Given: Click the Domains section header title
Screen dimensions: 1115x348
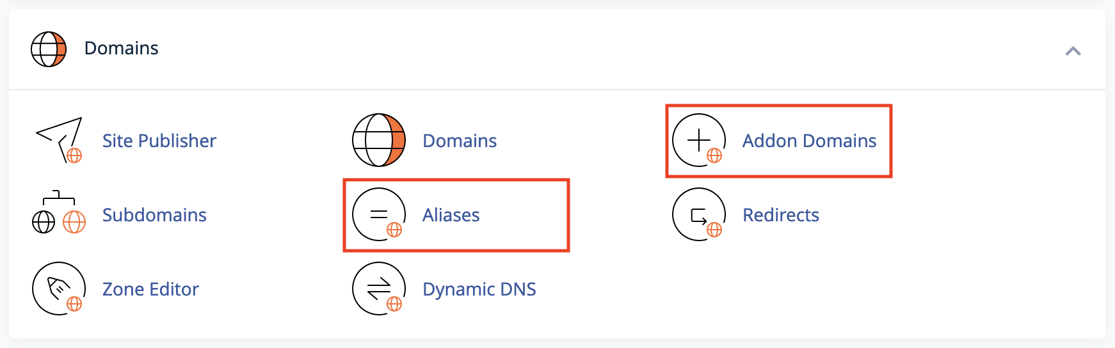Looking at the screenshot, I should pyautogui.click(x=122, y=48).
